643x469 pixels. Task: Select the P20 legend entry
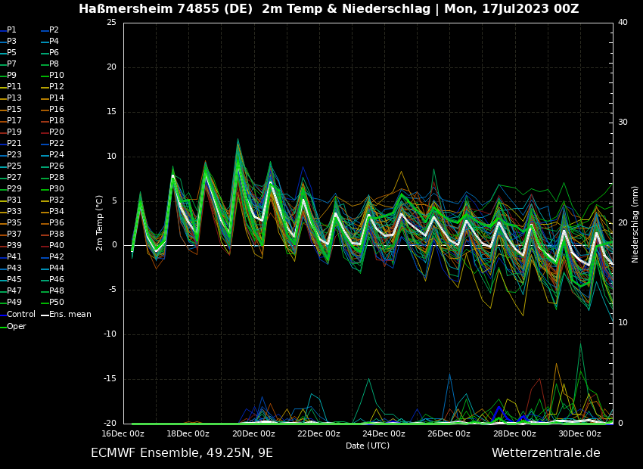pos(56,132)
